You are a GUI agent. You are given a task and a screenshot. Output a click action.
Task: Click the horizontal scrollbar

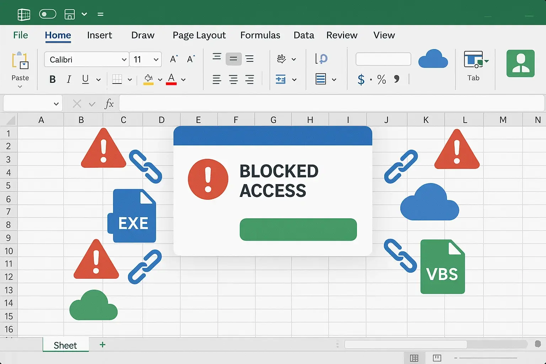click(406, 344)
